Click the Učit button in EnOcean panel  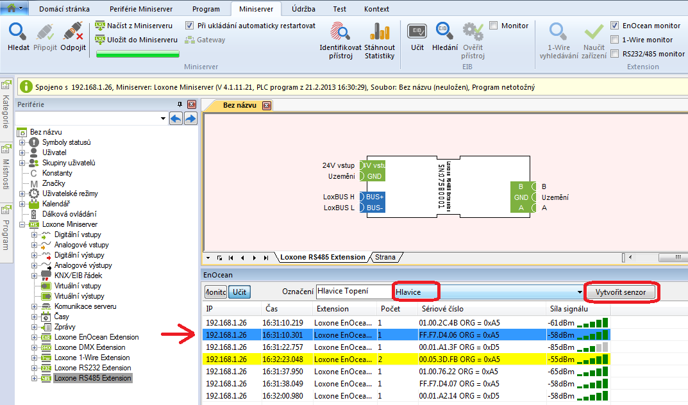pyautogui.click(x=240, y=292)
